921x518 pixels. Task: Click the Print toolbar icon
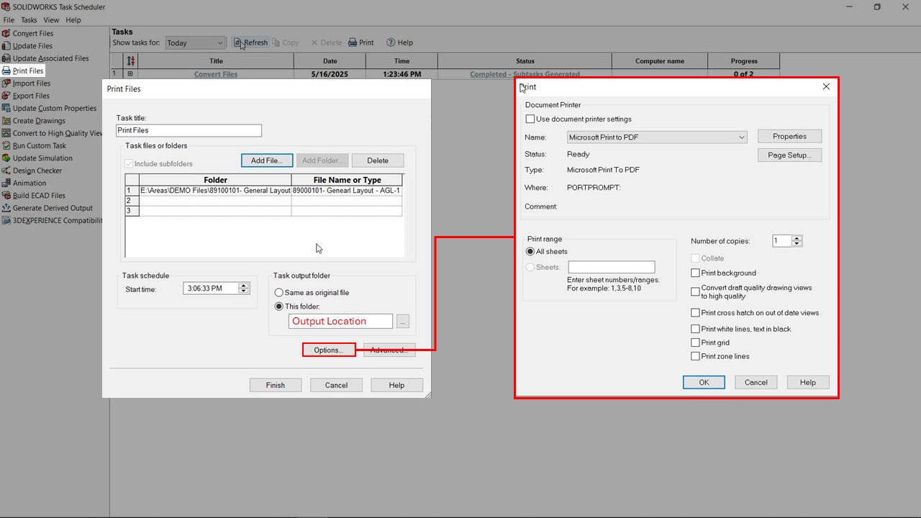[x=353, y=42]
